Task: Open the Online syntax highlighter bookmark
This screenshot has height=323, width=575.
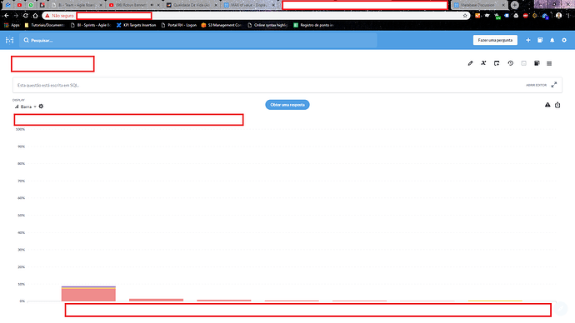Action: pos(267,25)
